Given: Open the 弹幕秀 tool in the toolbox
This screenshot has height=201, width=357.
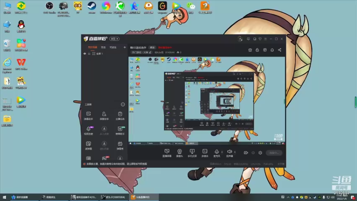Looking at the screenshot, I should tap(120, 146).
